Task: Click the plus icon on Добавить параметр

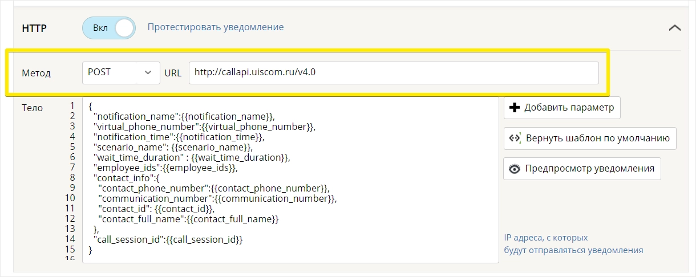Action: (514, 108)
